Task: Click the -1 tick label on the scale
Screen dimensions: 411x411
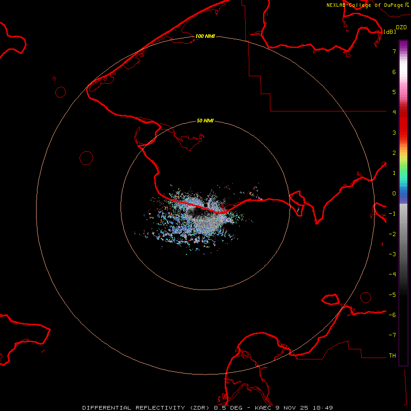Action: pyautogui.click(x=392, y=214)
